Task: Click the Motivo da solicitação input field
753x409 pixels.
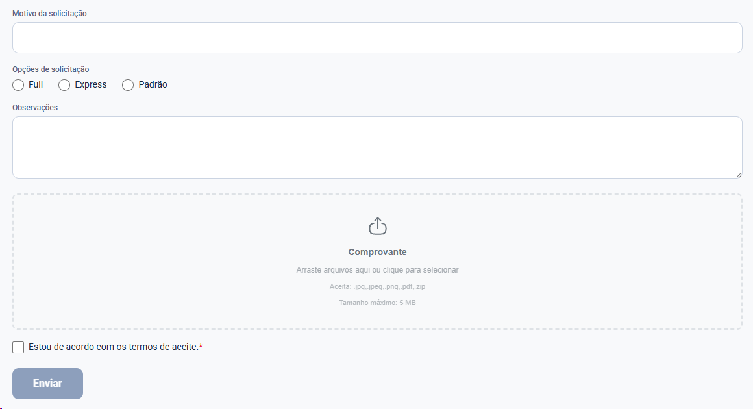Action: (x=377, y=38)
